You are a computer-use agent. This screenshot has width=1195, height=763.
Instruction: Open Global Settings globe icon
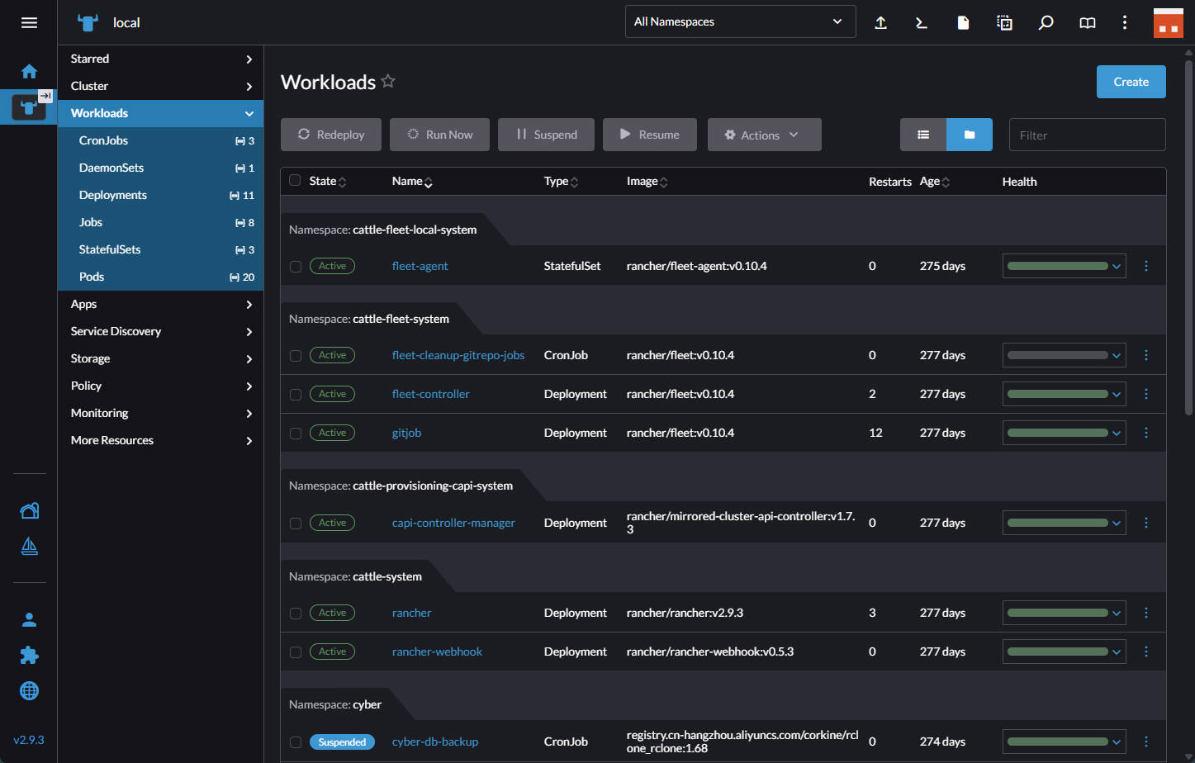[x=29, y=690]
